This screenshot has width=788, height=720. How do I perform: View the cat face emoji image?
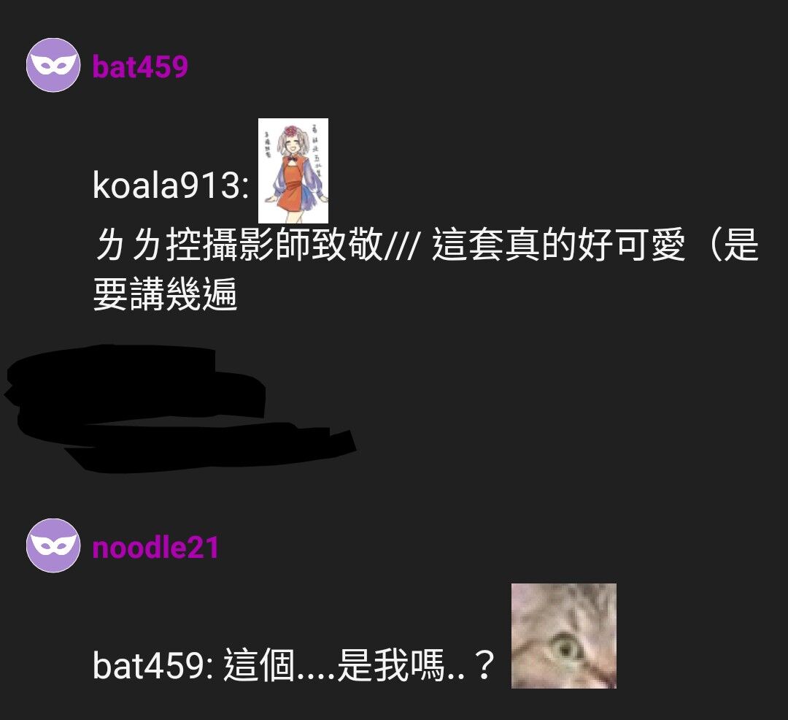pyautogui.click(x=564, y=636)
